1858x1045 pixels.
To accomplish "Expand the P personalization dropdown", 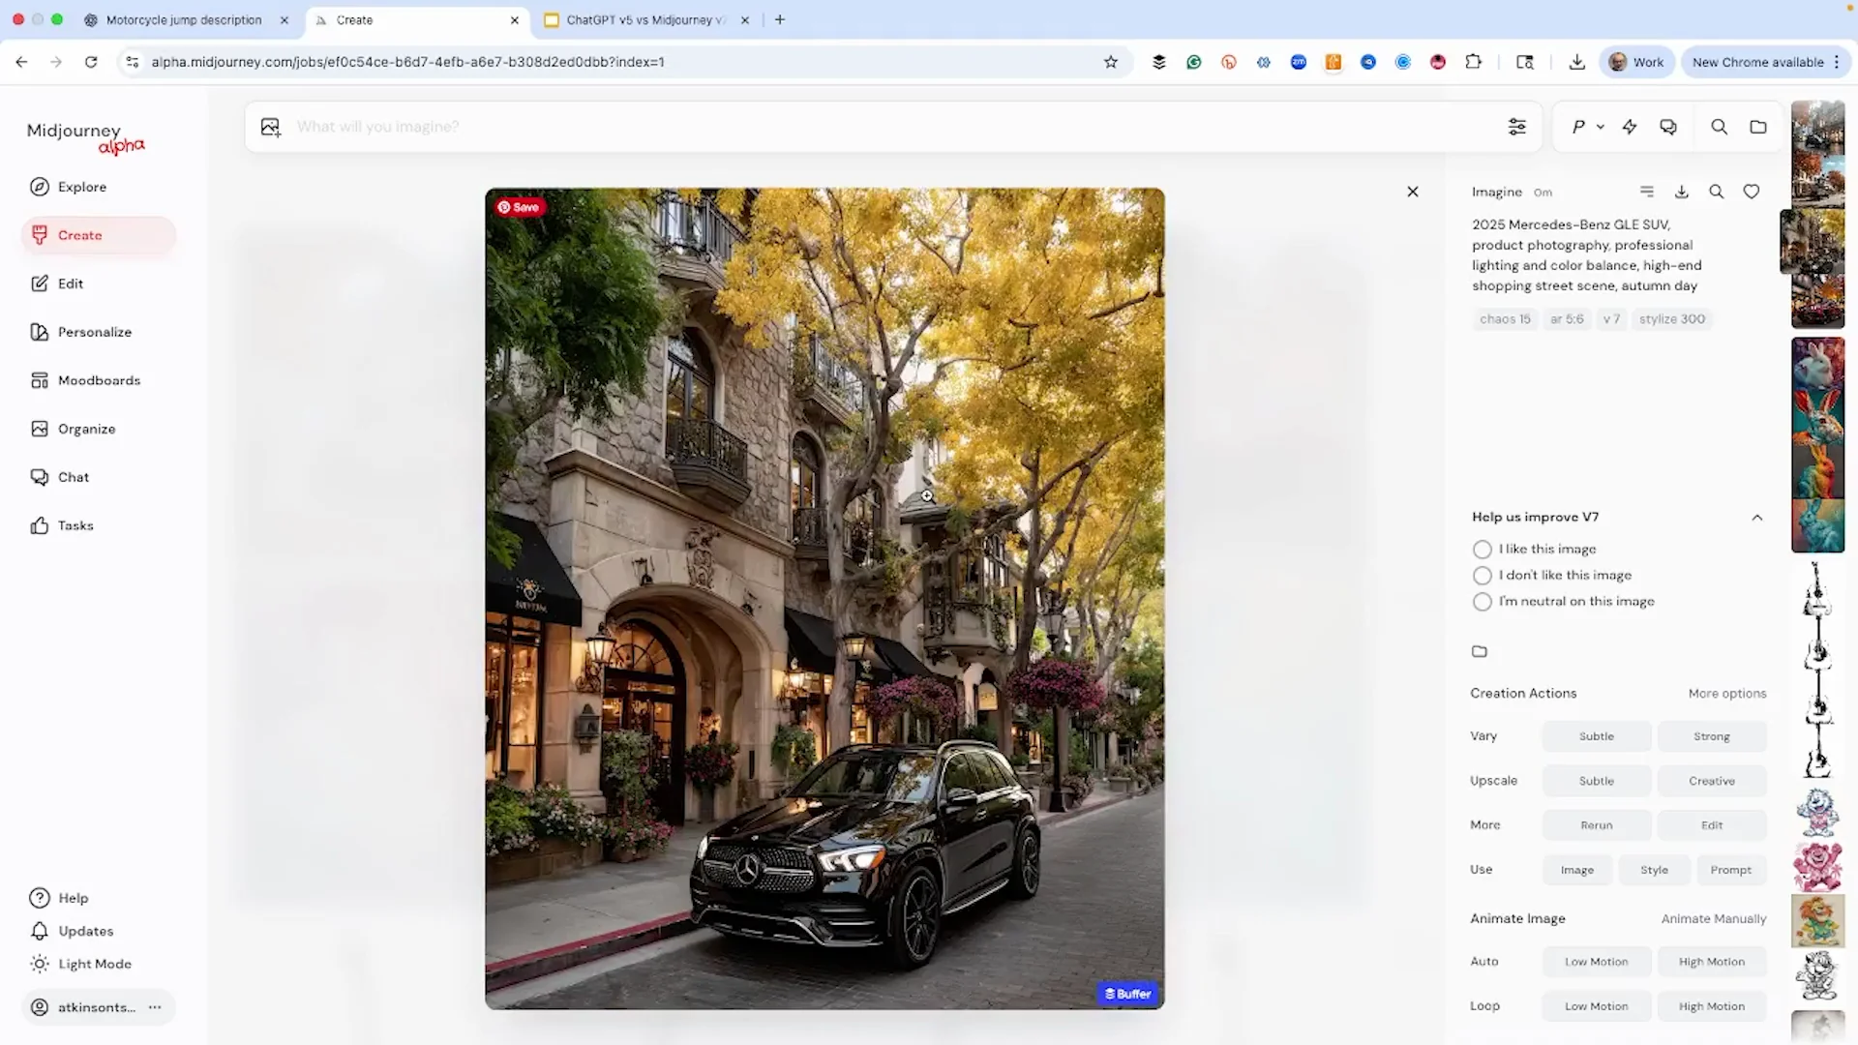I will pyautogui.click(x=1588, y=127).
